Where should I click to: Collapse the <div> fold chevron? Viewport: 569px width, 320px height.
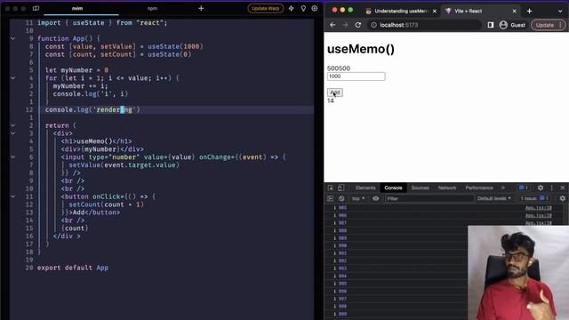[x=12, y=133]
